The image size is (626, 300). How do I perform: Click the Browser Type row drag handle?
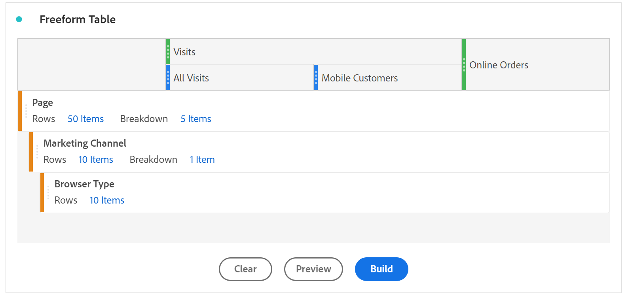pyautogui.click(x=48, y=192)
